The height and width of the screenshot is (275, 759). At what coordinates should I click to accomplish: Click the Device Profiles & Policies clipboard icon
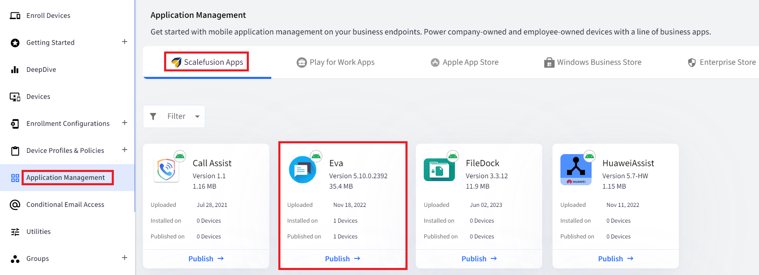15,151
